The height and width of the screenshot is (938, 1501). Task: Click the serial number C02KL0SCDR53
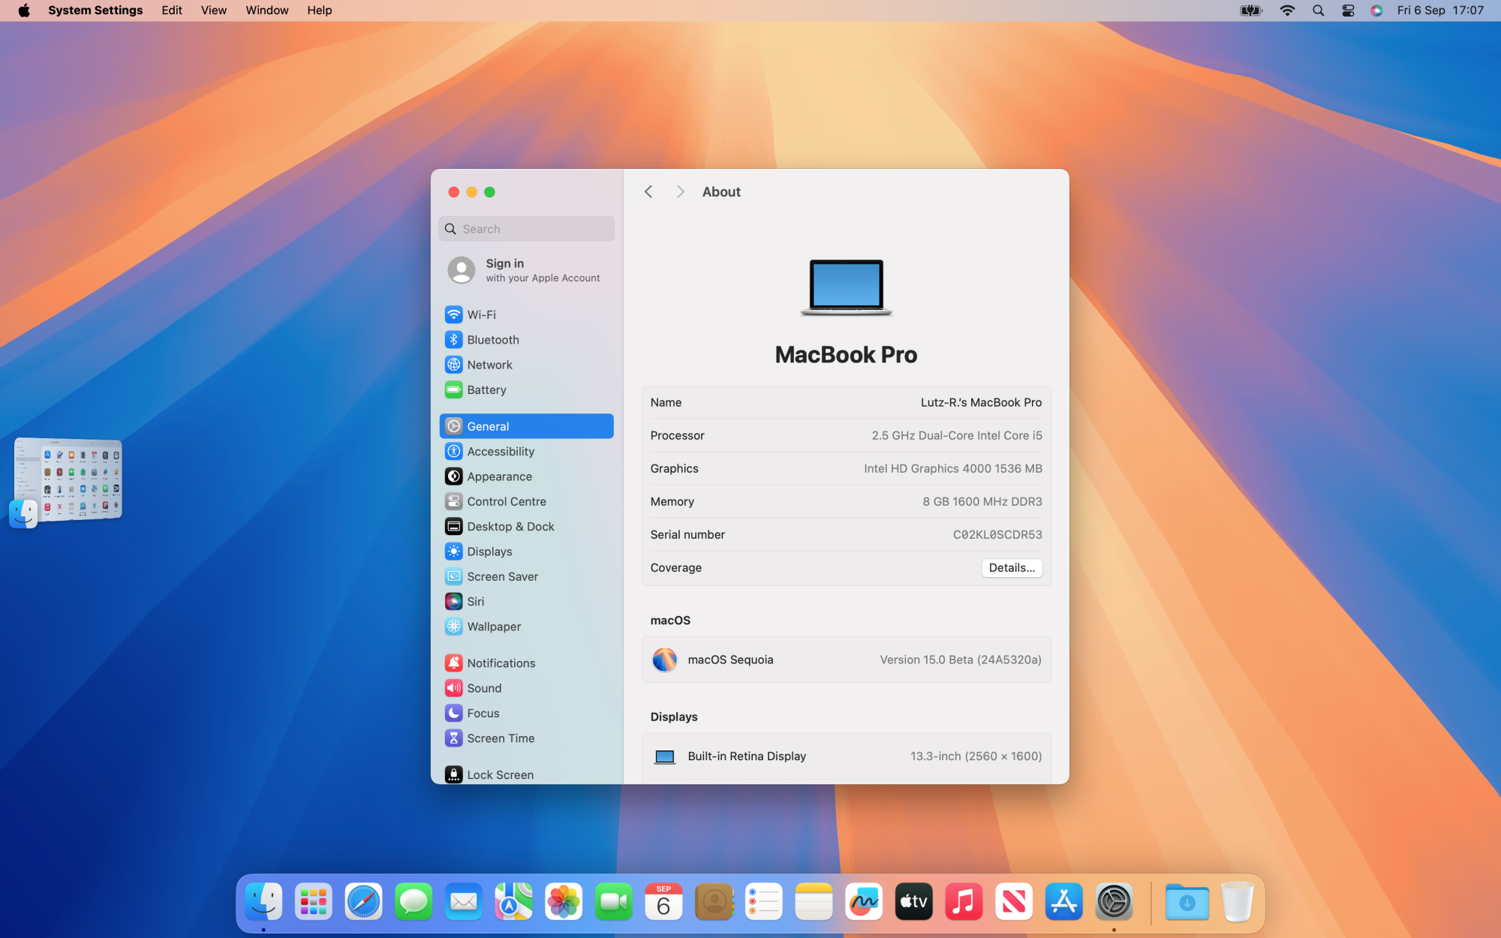tap(997, 534)
